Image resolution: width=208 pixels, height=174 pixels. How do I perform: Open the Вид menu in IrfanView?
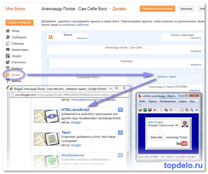tap(192, 101)
